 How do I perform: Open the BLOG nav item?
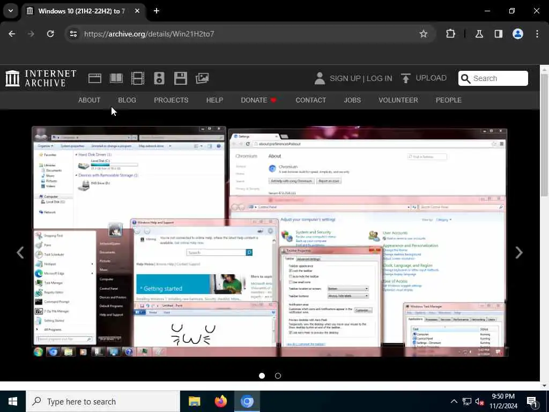pyautogui.click(x=127, y=100)
